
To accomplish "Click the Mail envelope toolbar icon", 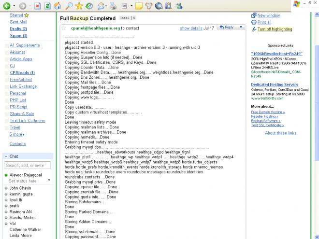I will [x=101, y=6].
